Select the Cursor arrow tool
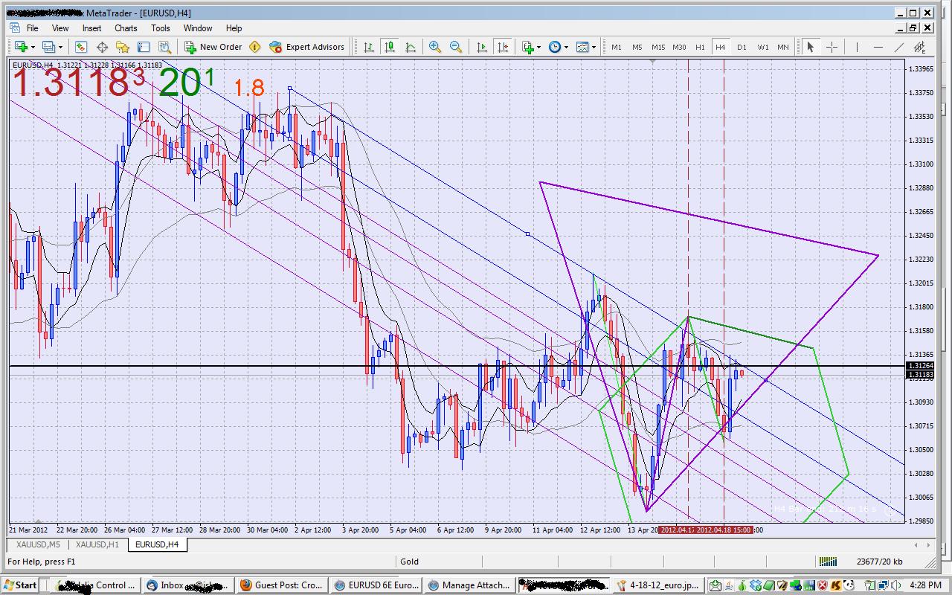Screen dimensions: 952x595 point(811,47)
